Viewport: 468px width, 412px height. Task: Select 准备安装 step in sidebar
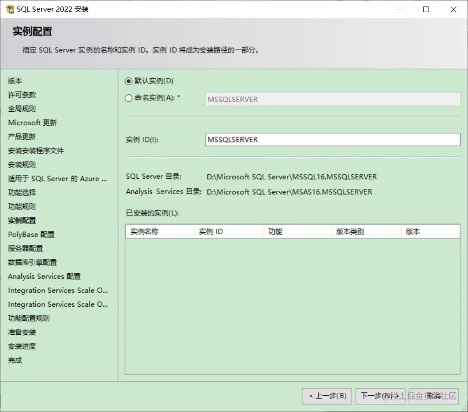22,332
